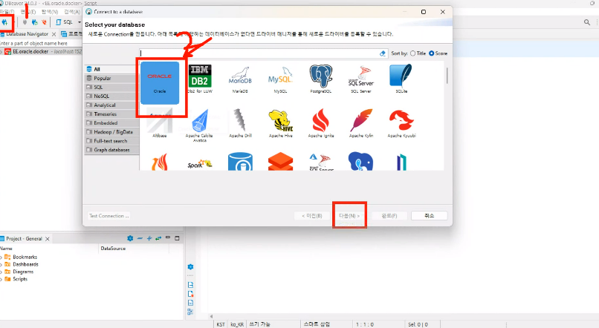This screenshot has width=599, height=328.
Task: Click the 취소 cancel button
Action: (430, 216)
